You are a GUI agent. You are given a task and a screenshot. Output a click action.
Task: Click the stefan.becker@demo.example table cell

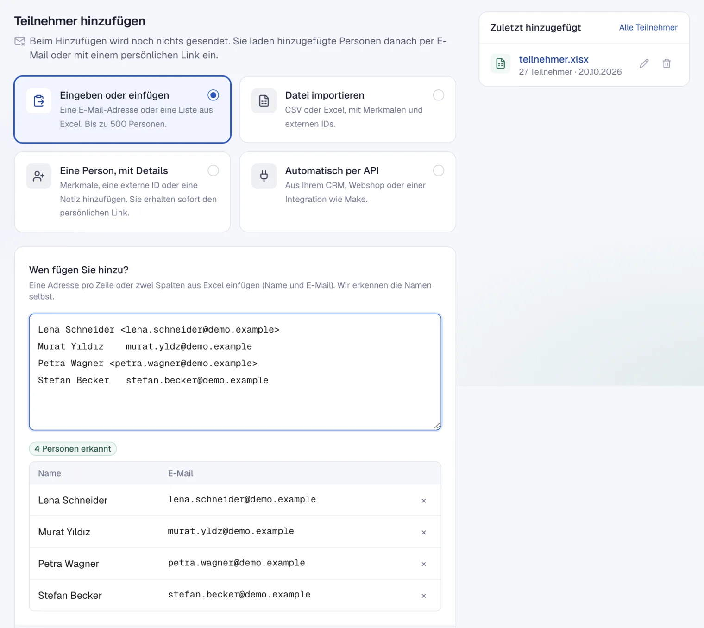tap(239, 594)
